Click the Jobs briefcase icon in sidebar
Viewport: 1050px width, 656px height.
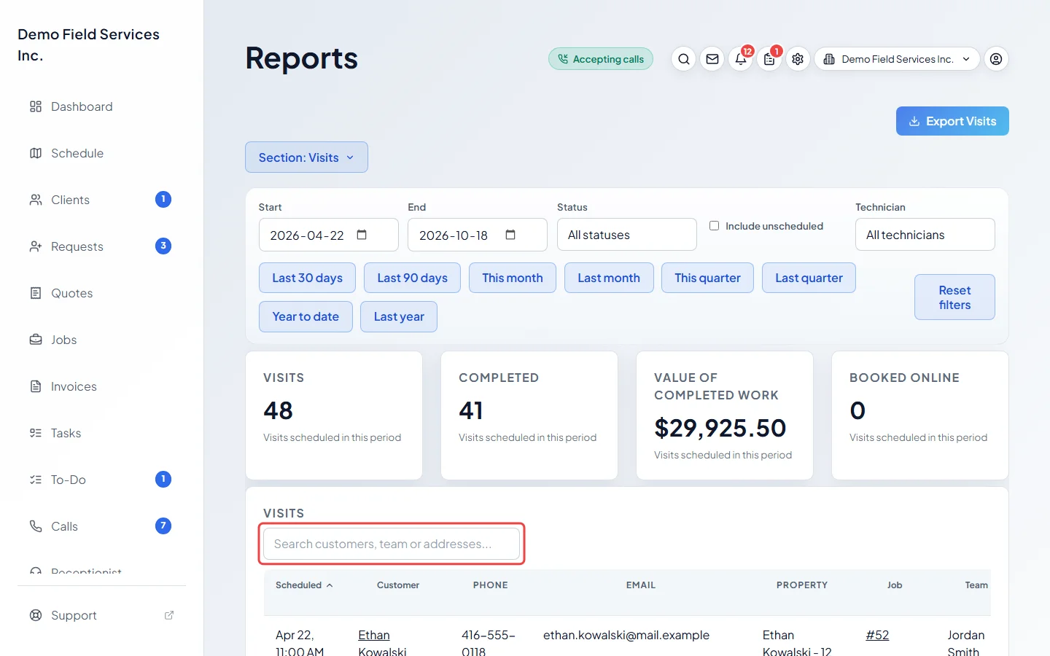(36, 340)
